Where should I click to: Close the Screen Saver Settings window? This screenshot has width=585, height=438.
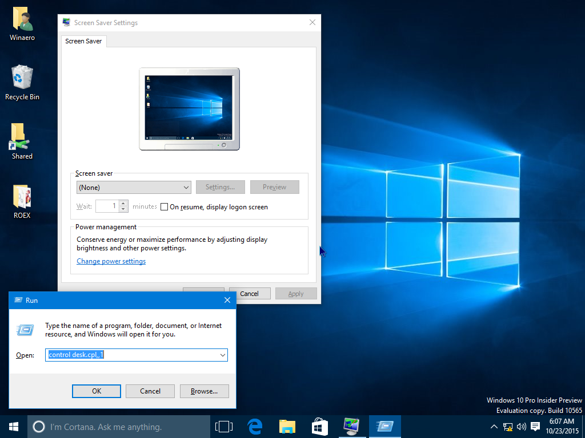click(312, 22)
